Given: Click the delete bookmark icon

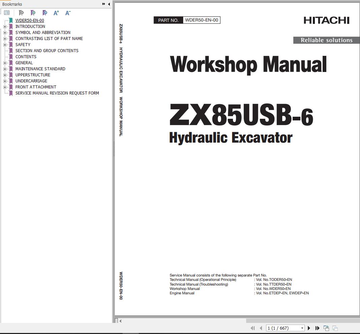Looking at the screenshot, I should point(21,13).
